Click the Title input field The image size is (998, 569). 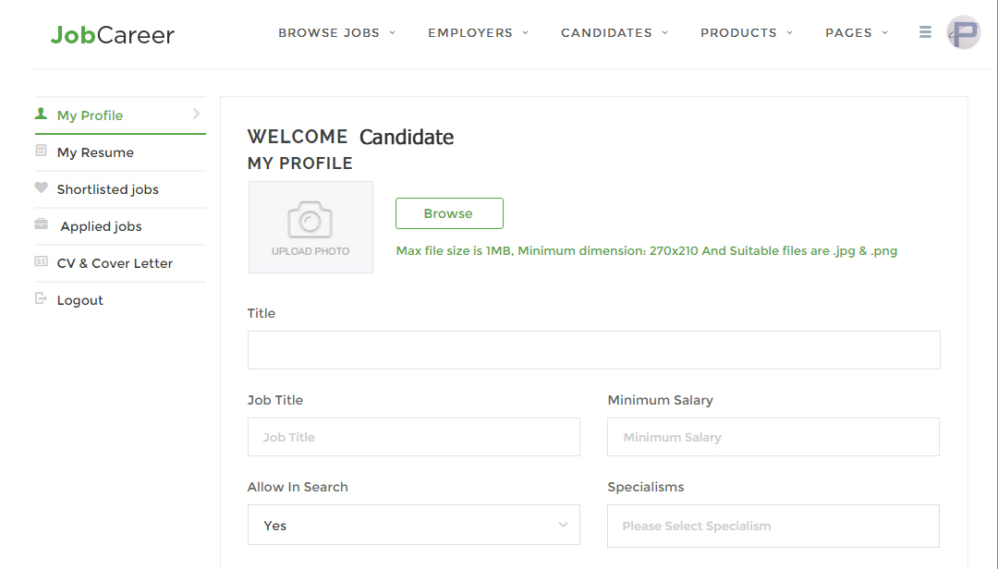593,350
